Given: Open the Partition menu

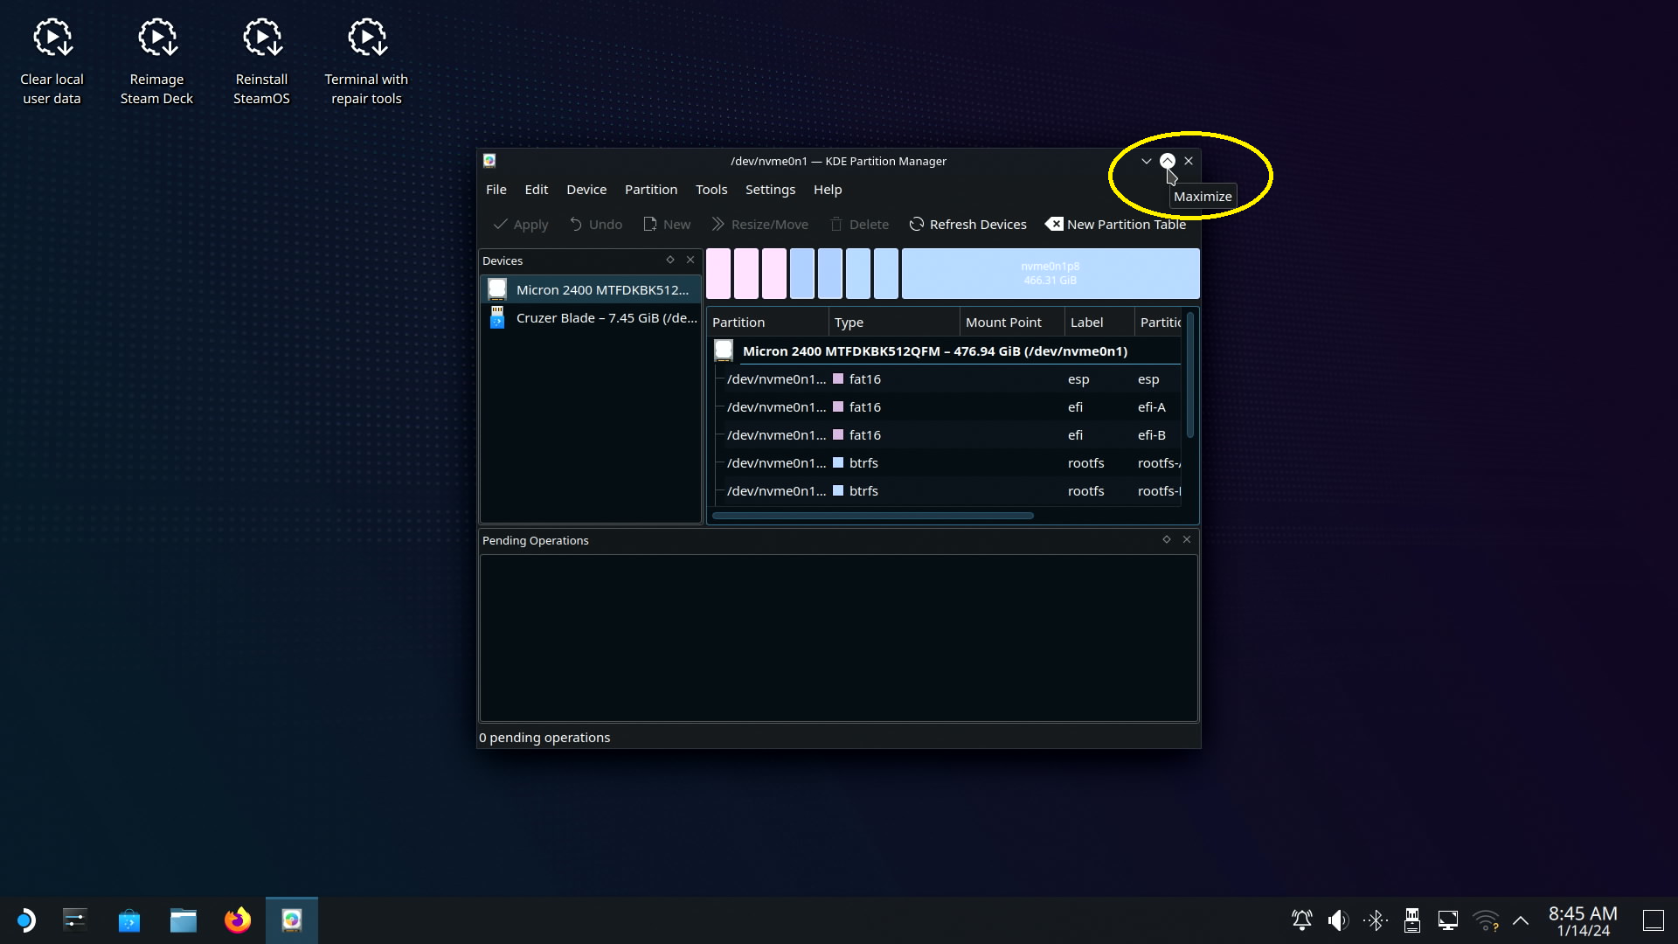Looking at the screenshot, I should tap(650, 190).
